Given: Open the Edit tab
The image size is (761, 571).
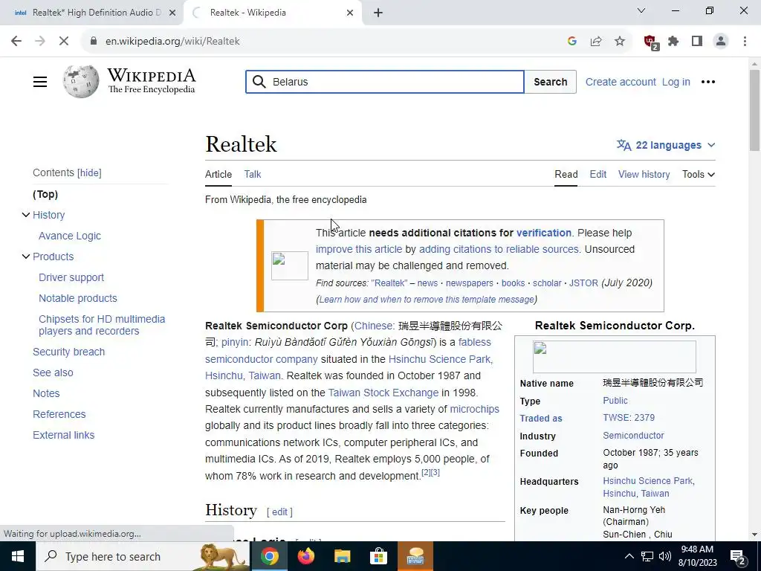Looking at the screenshot, I should pos(598,174).
